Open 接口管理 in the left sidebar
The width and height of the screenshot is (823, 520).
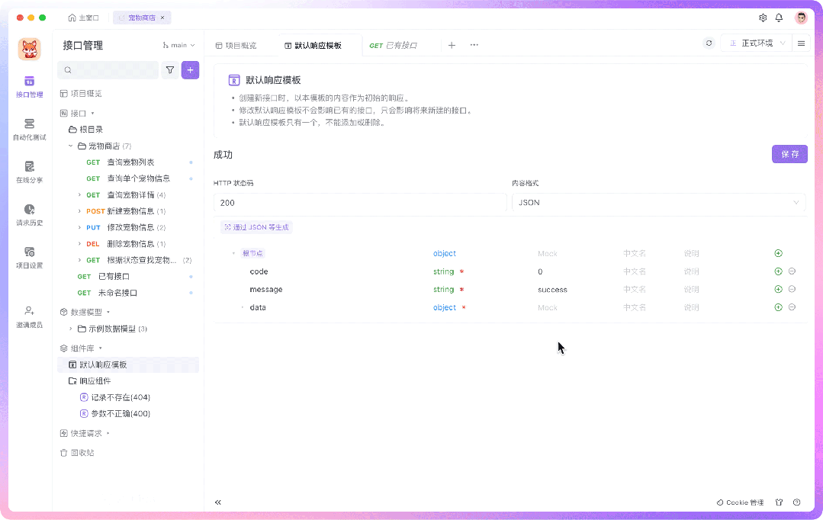coord(29,86)
